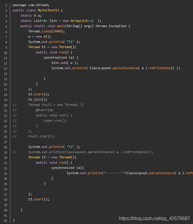Click 'synchronized (a){' on line 32
The width and height of the screenshot is (193, 224).
click(68, 168)
